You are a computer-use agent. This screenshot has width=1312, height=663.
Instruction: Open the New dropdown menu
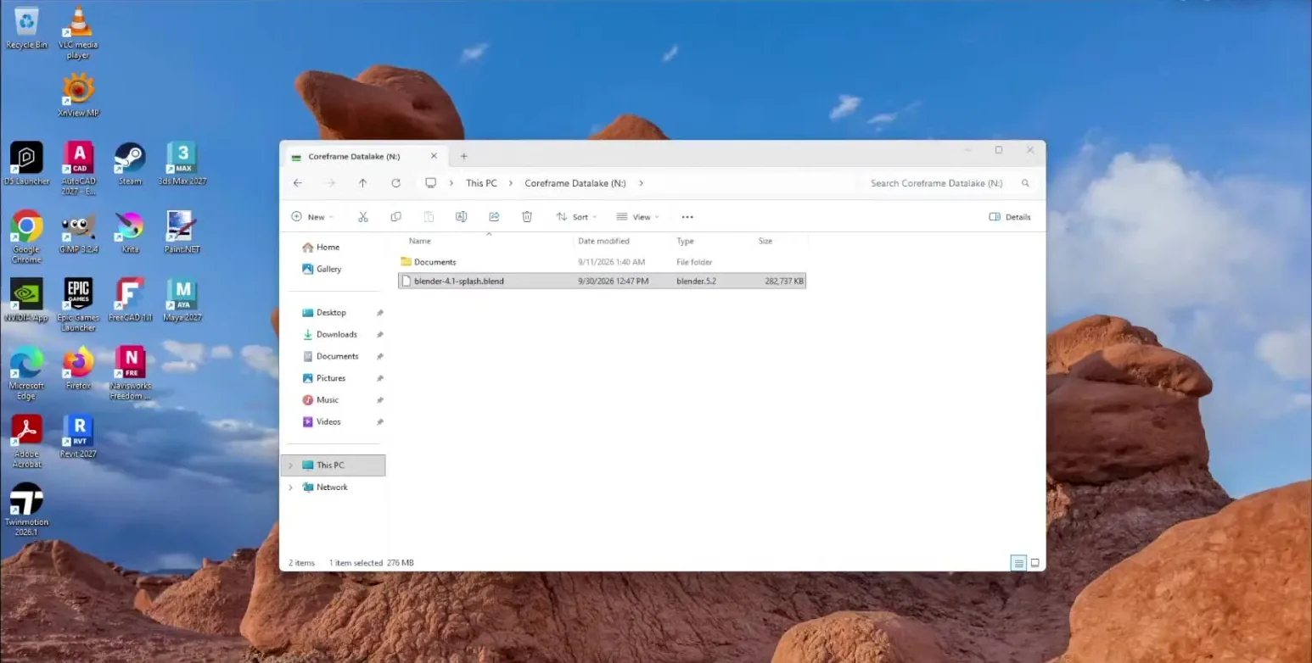coord(312,217)
